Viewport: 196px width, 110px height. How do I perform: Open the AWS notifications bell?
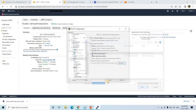click(x=172, y=11)
